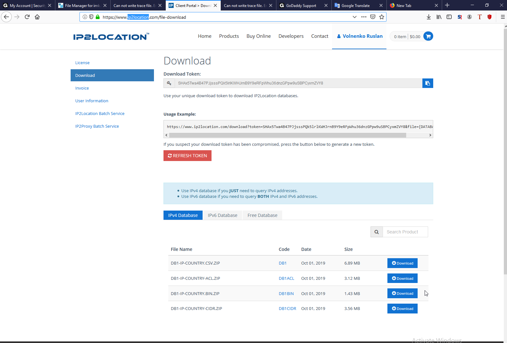Show the Firefox downloads panel
Image resolution: width=507 pixels, height=343 pixels.
pyautogui.click(x=429, y=17)
